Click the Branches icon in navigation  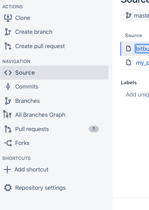click(x=8, y=101)
